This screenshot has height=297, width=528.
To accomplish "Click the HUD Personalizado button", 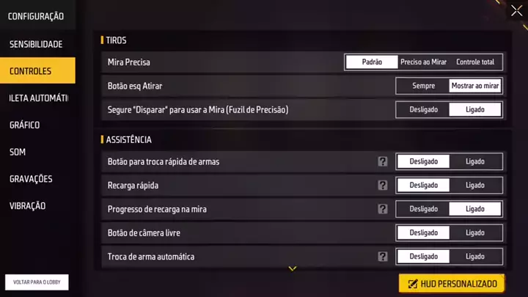I will (x=452, y=284).
